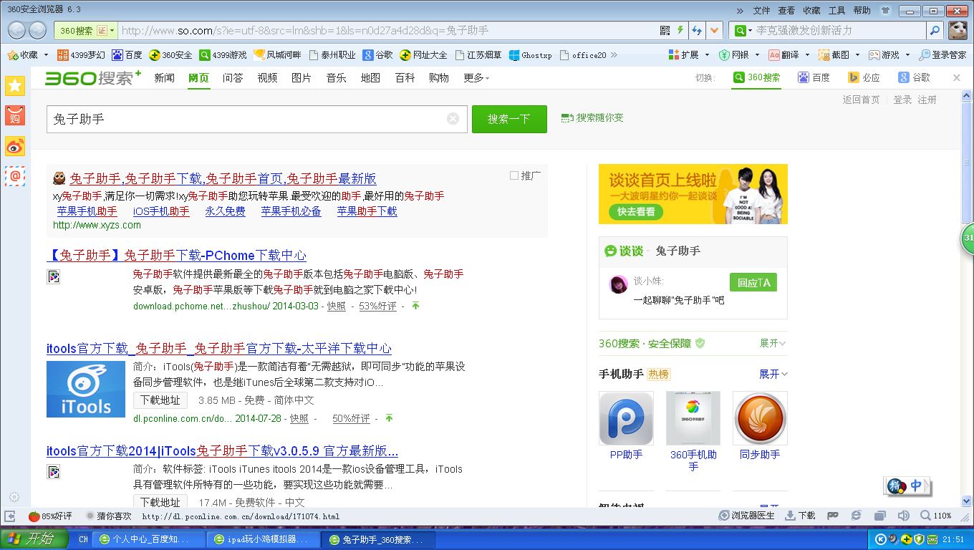Switch to the 个人中心_百度知 taskbar window
Image resolution: width=974 pixels, height=550 pixels.
tap(150, 539)
